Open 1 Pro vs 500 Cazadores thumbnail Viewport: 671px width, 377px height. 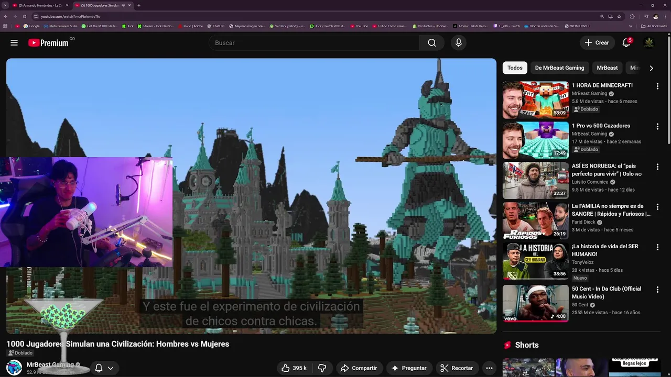point(535,140)
